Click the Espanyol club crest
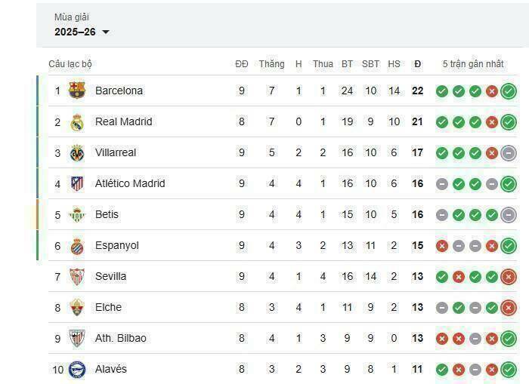The image size is (529, 384). 77,245
